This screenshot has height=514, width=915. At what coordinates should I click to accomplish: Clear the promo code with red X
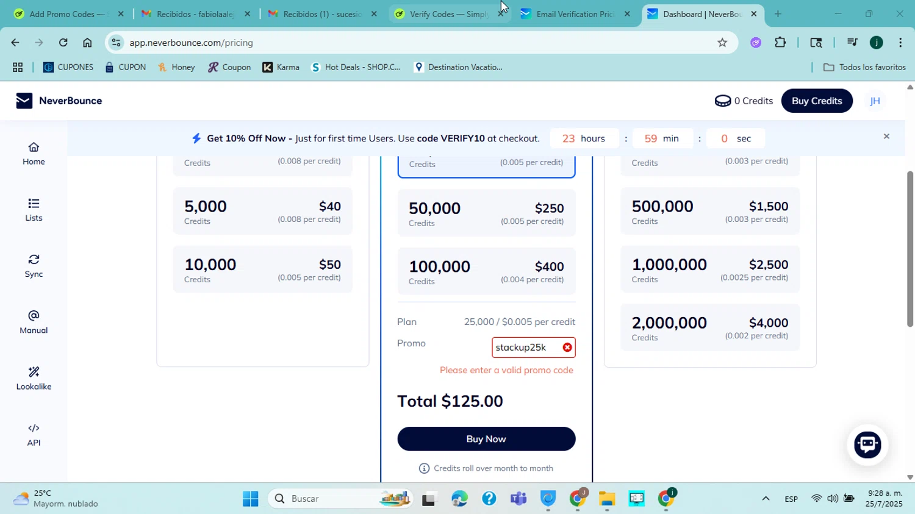[x=567, y=348]
